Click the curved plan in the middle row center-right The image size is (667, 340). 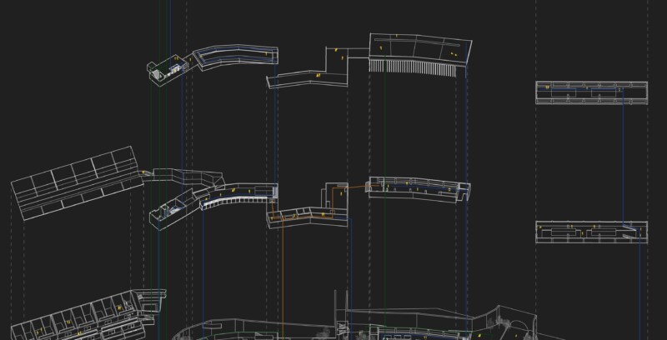click(x=417, y=188)
